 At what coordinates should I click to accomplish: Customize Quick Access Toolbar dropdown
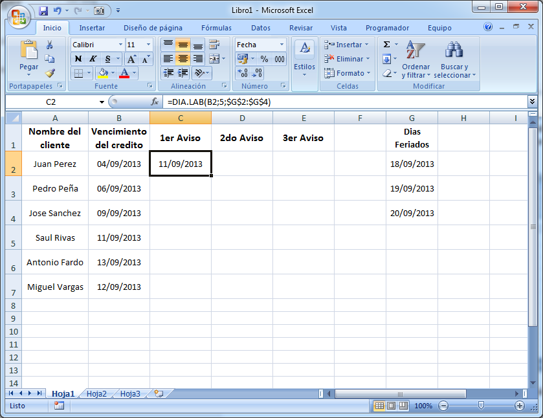118,10
